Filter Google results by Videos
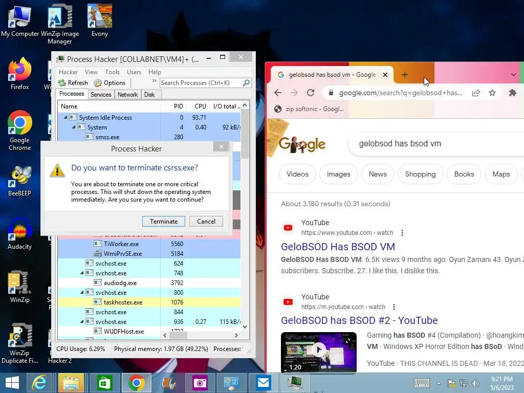 [297, 174]
